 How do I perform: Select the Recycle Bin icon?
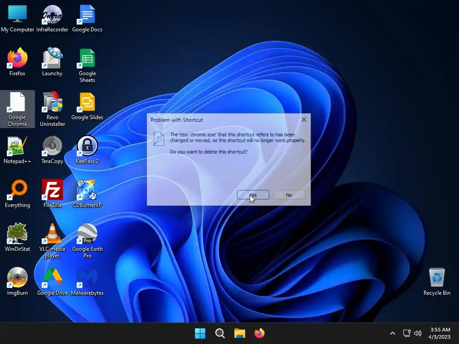point(437,281)
